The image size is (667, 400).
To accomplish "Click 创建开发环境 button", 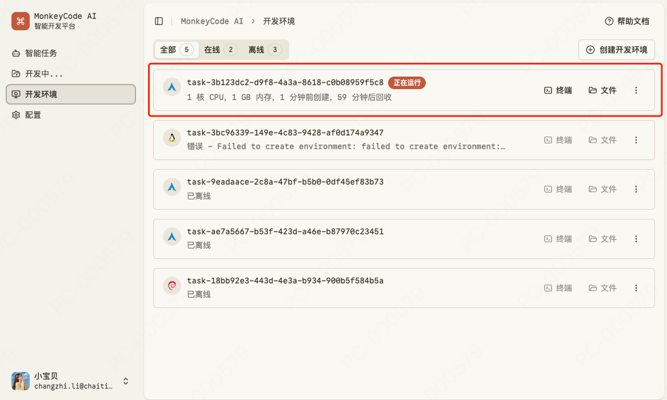I will [616, 50].
